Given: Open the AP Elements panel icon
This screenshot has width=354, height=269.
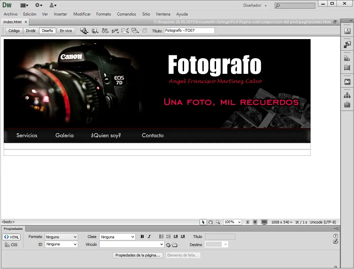Looking at the screenshot, I should pos(347,67).
